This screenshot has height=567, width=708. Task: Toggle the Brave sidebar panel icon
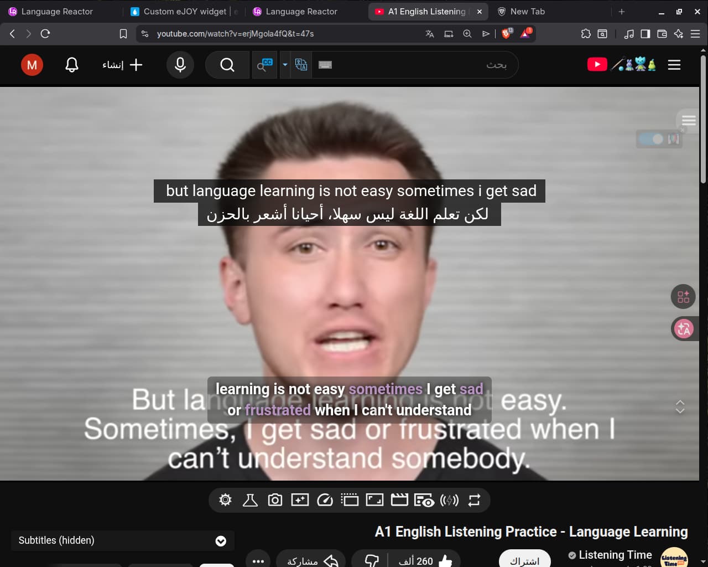tap(645, 34)
